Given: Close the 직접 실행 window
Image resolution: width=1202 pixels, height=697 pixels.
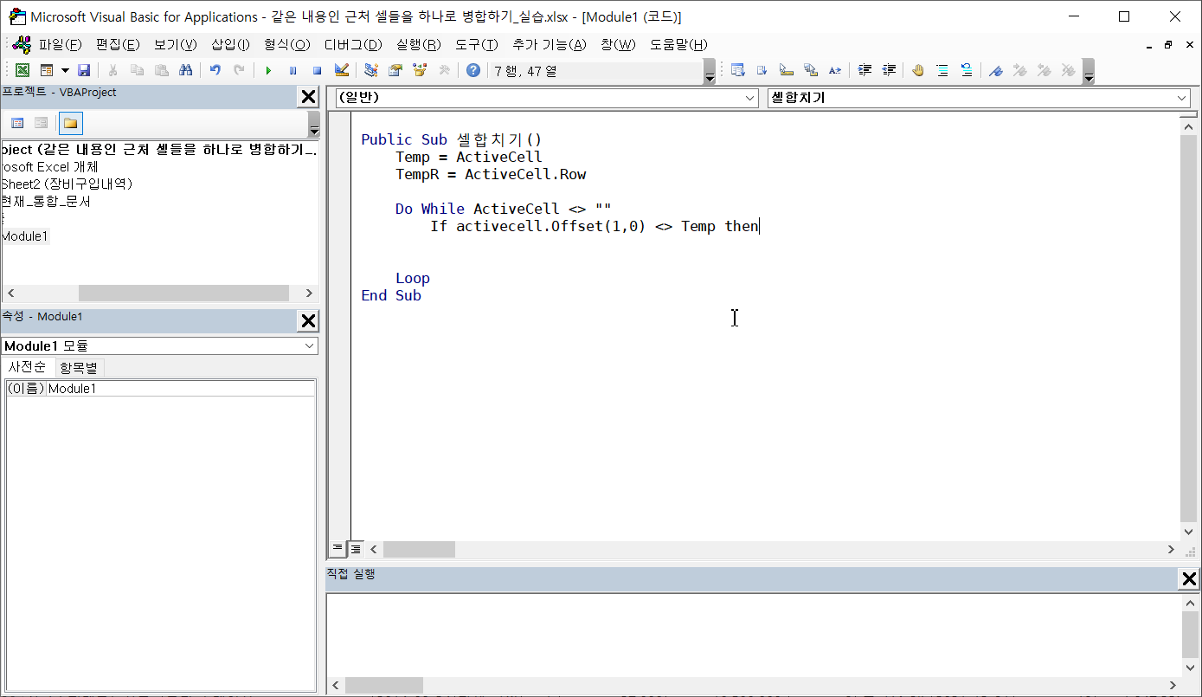Looking at the screenshot, I should [x=1190, y=579].
